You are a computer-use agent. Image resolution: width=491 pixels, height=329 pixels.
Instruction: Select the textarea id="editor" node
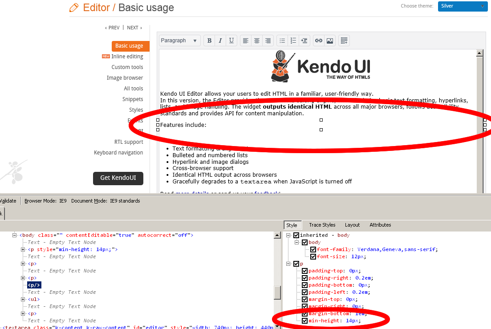coord(138,327)
